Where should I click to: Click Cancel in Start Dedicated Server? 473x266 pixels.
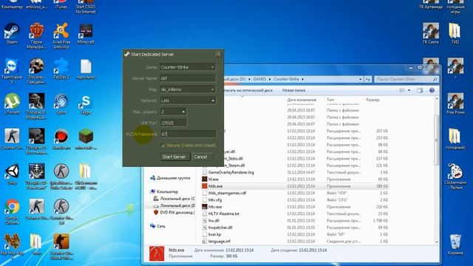pos(202,157)
